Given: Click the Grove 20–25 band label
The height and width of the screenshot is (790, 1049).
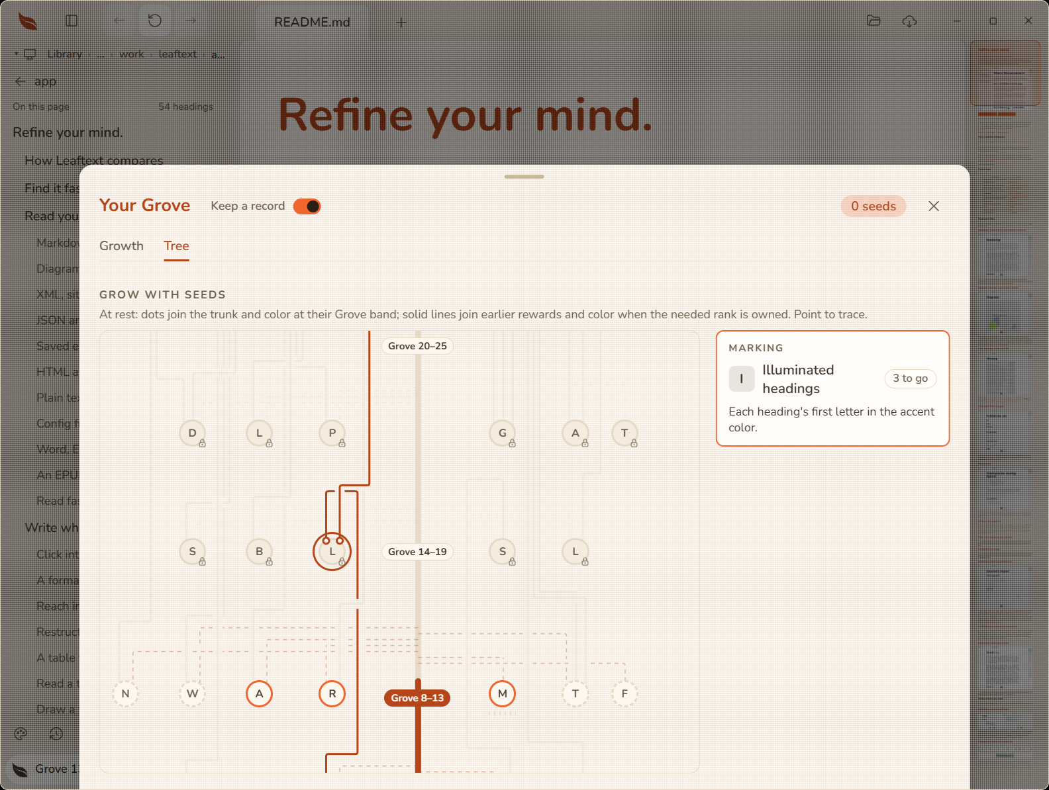Looking at the screenshot, I should tap(417, 346).
